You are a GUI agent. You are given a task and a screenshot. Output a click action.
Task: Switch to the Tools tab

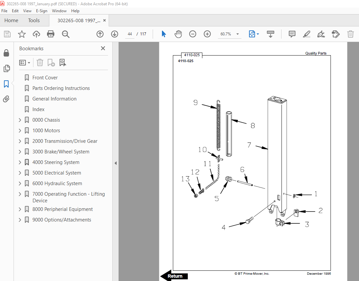(34, 20)
